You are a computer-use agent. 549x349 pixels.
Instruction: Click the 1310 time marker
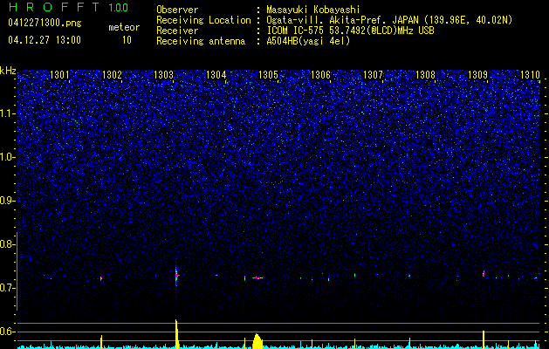click(x=530, y=75)
